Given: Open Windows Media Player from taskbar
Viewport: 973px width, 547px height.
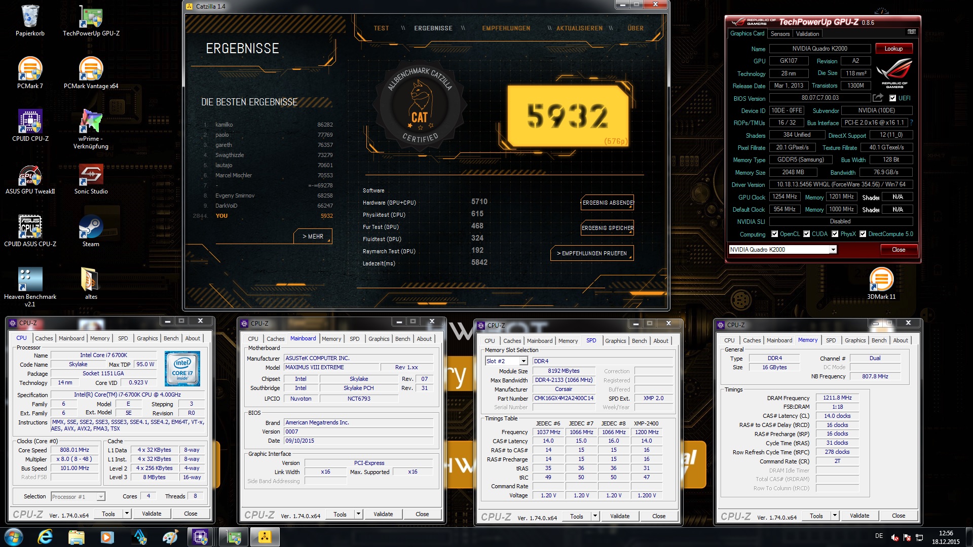Looking at the screenshot, I should (107, 537).
